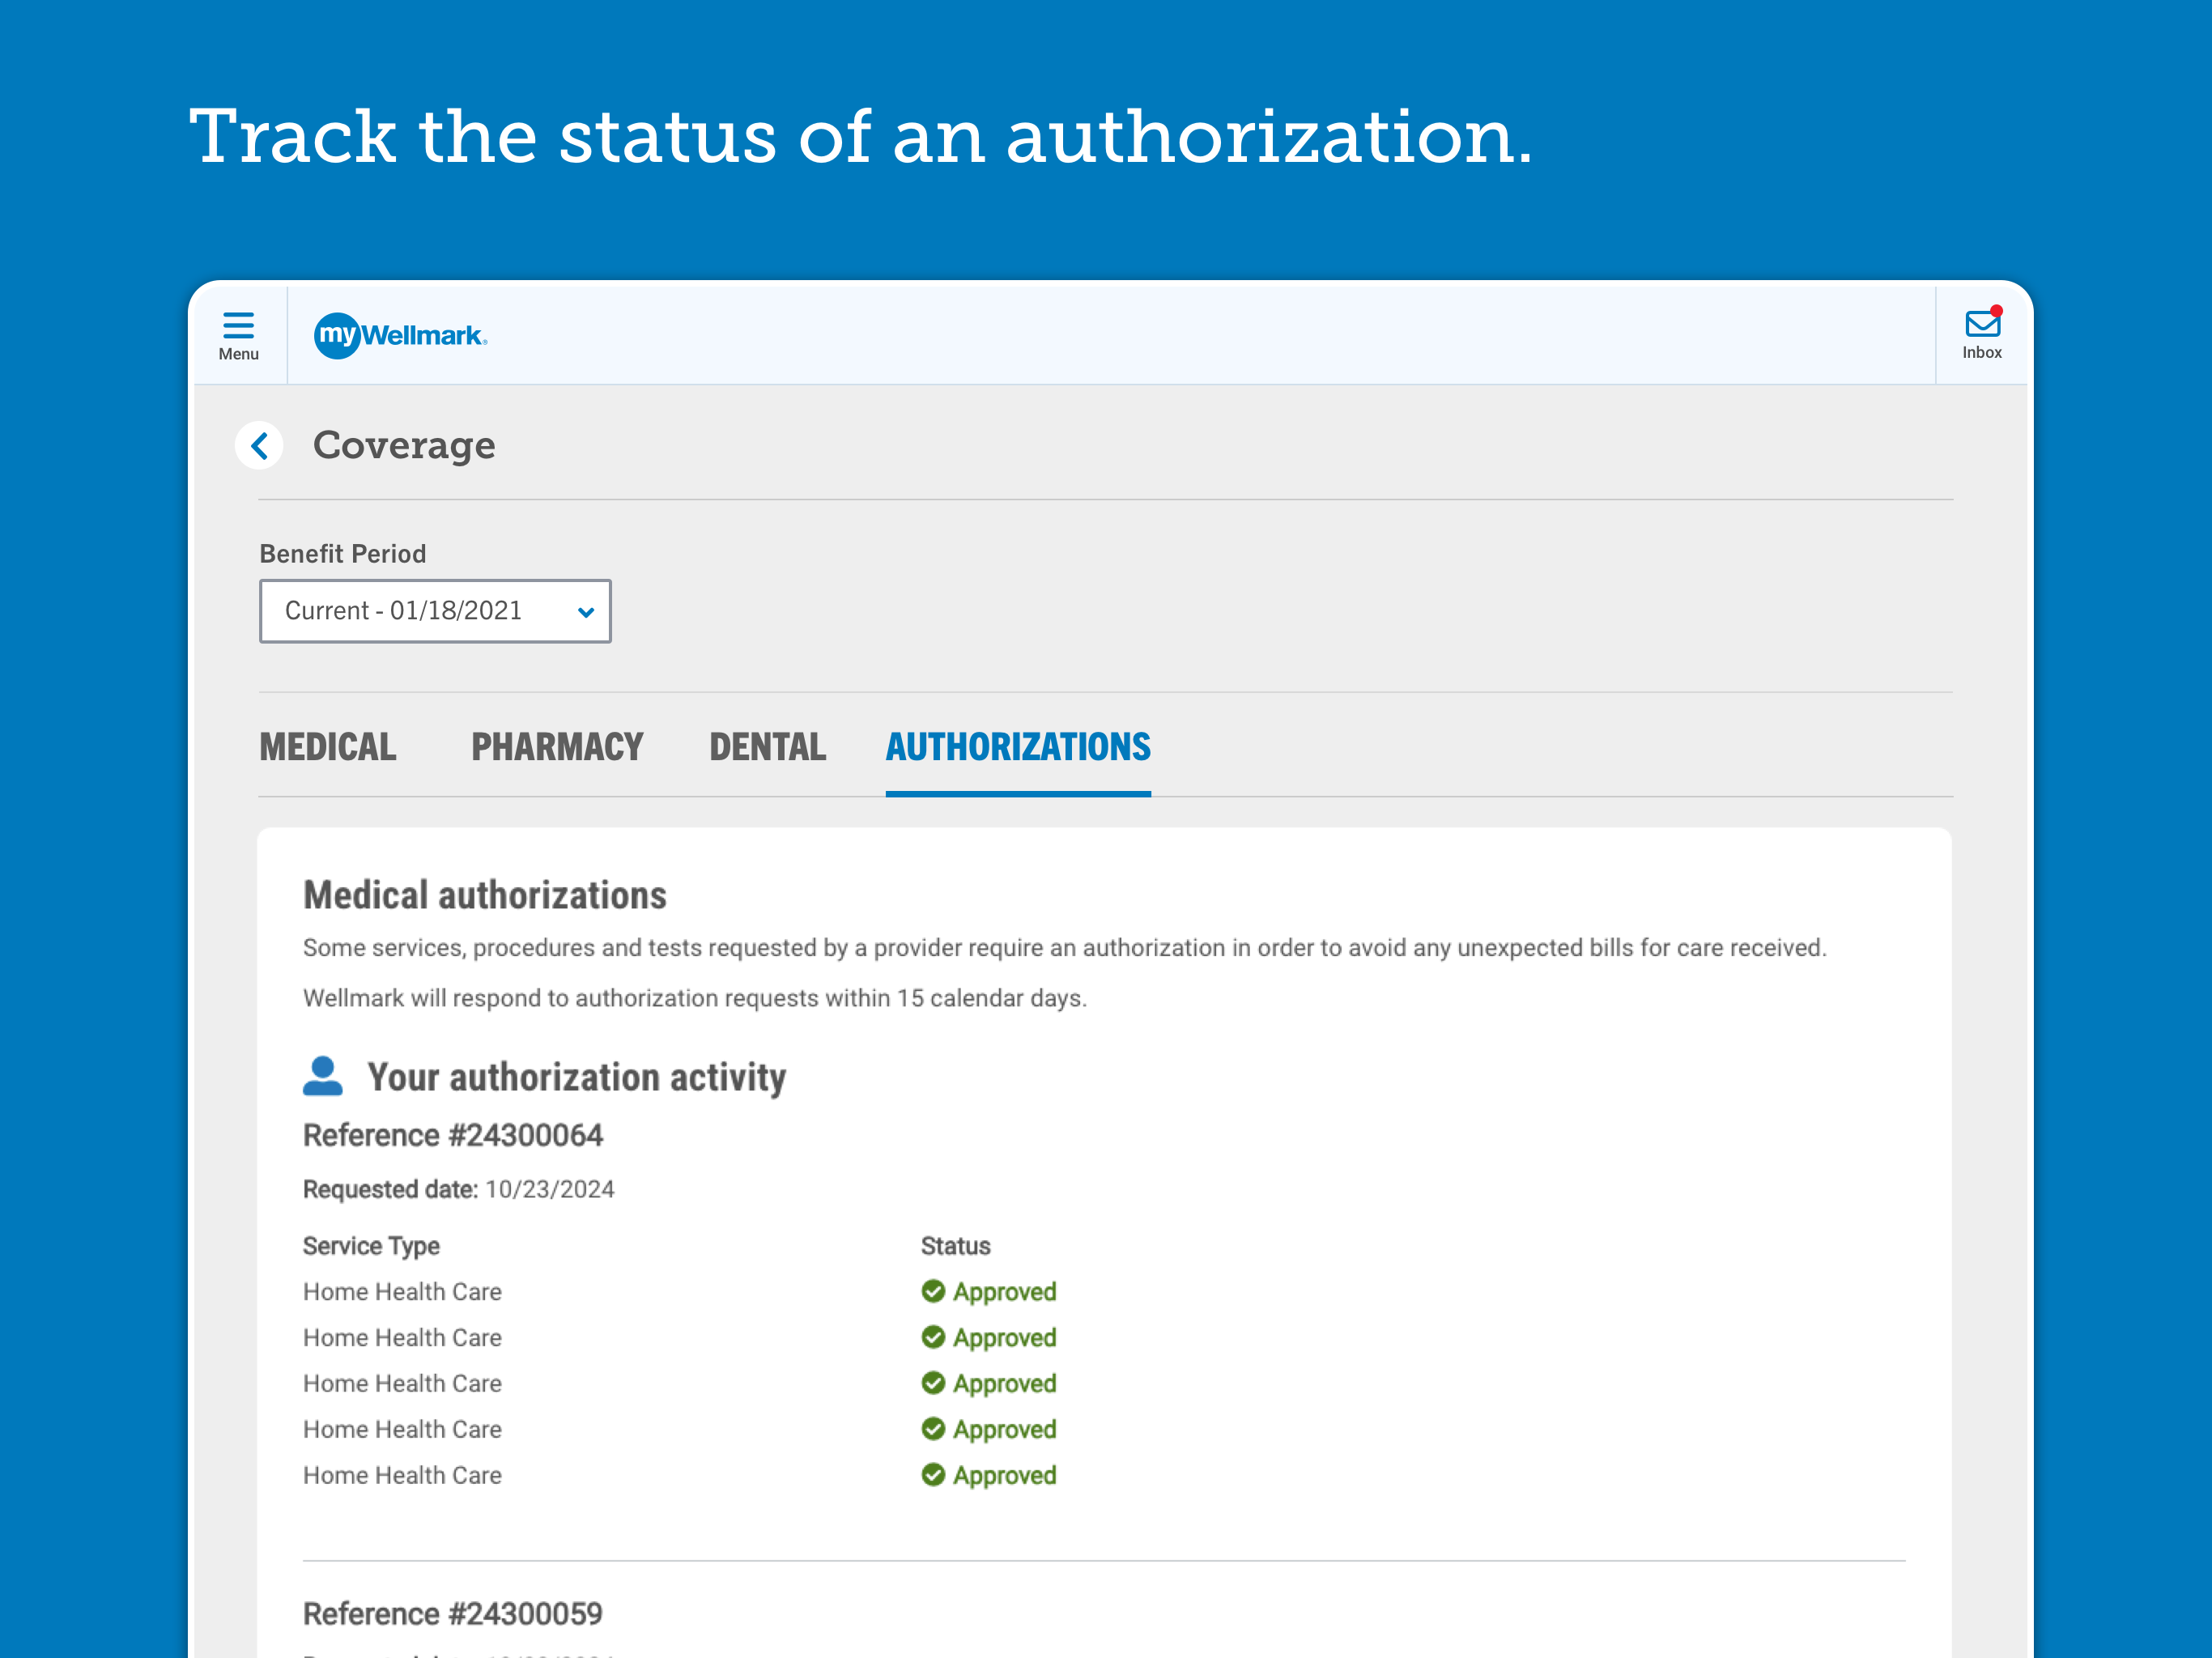Switch to the PHARMACY tab
Image resolution: width=2212 pixels, height=1658 pixels.
pyautogui.click(x=557, y=747)
